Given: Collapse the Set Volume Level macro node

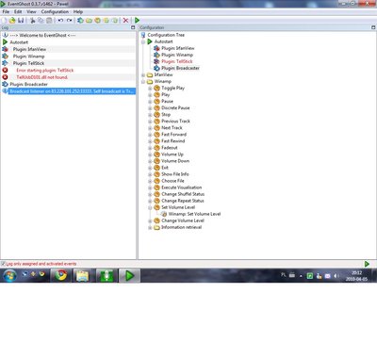Looking at the screenshot, I should coord(150,207).
